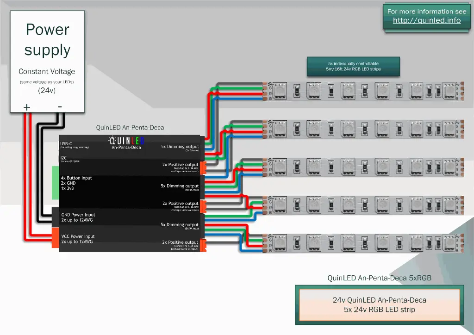474x335 pixels.
Task: Open the http://quinled.info link
Action: pyautogui.click(x=426, y=20)
